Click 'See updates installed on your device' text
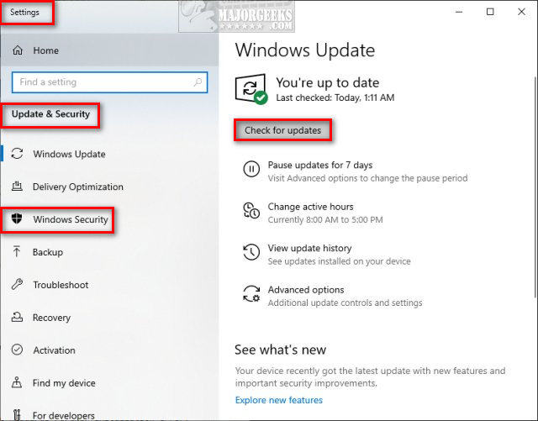This screenshot has width=538, height=421. click(339, 261)
